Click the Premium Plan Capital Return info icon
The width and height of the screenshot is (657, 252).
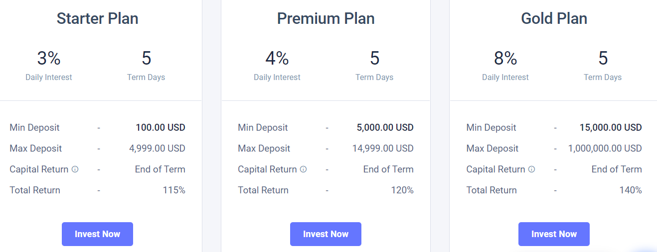pyautogui.click(x=303, y=169)
